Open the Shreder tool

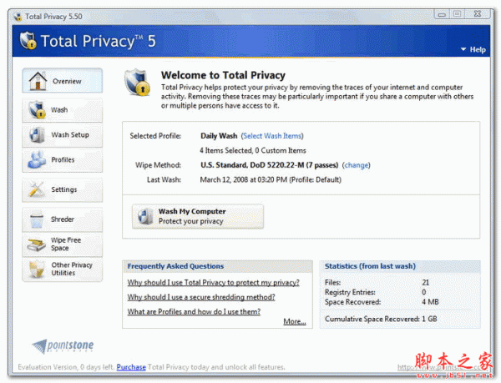(63, 219)
